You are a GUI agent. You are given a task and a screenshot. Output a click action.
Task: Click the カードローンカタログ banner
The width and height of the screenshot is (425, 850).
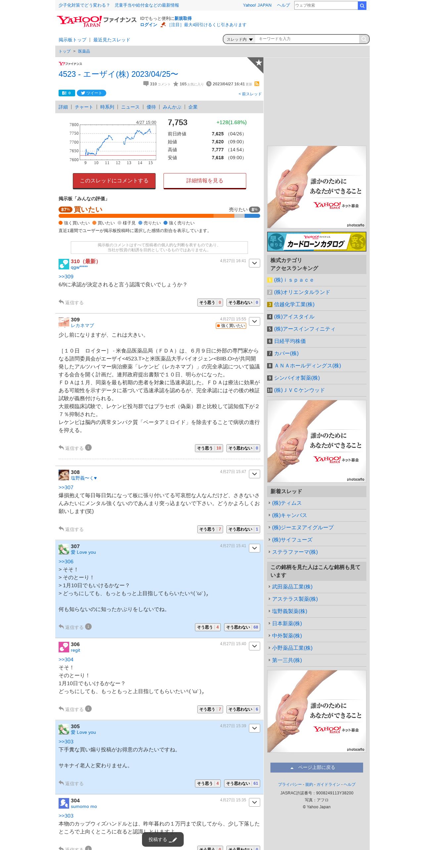tap(317, 242)
